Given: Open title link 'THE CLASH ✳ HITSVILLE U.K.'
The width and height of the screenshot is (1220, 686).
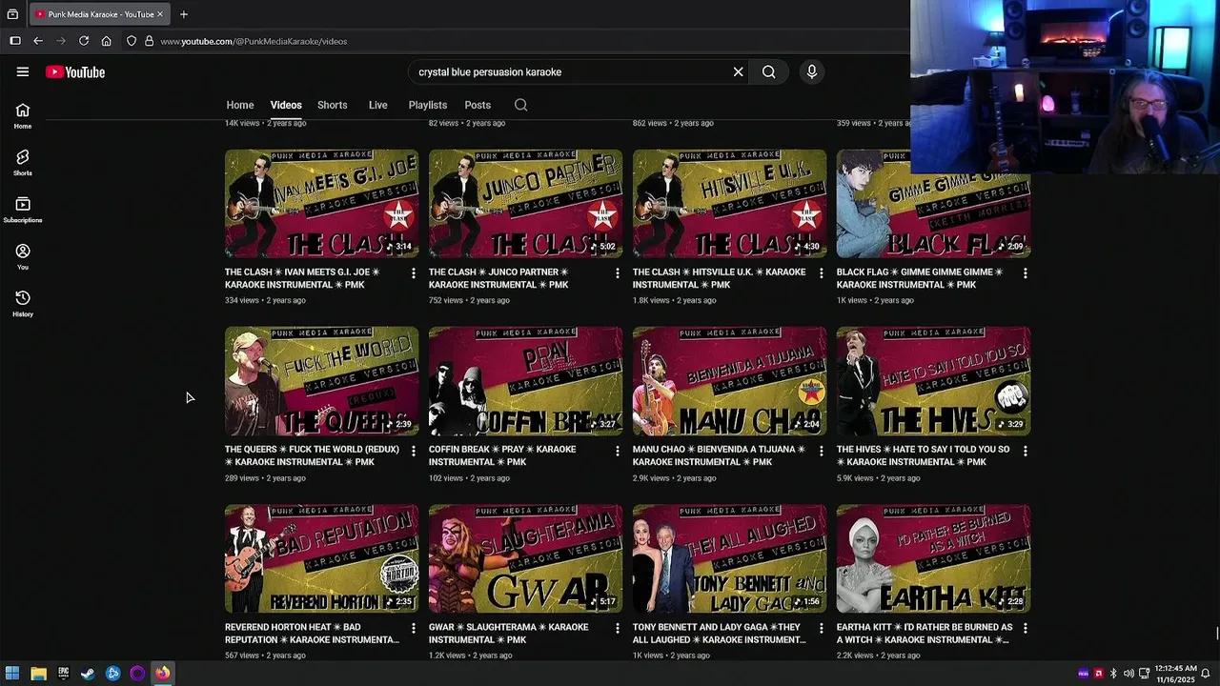Looking at the screenshot, I should point(719,278).
